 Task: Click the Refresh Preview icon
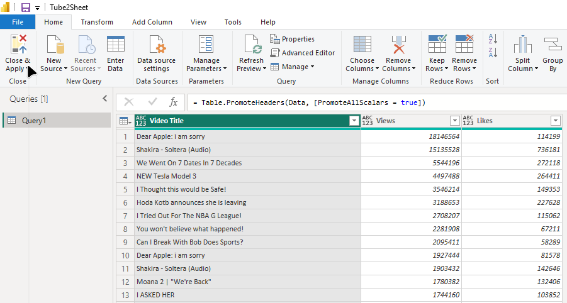253,44
